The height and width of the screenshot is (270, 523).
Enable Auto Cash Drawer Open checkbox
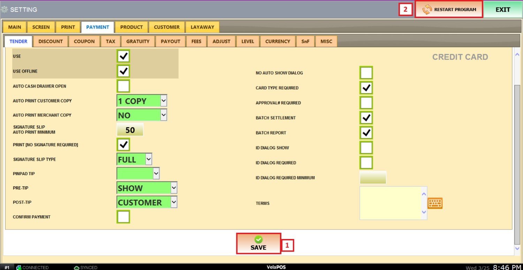click(123, 86)
